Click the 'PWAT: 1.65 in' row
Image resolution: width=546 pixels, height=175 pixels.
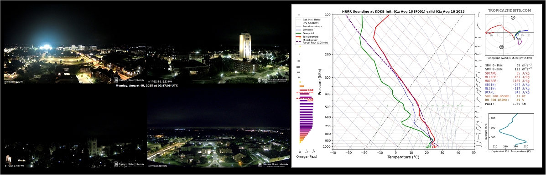[x=505, y=104]
